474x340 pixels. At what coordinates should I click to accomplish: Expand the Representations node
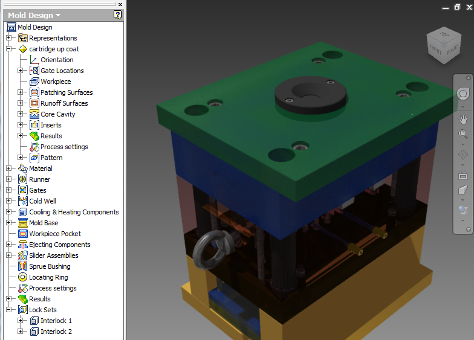8,37
